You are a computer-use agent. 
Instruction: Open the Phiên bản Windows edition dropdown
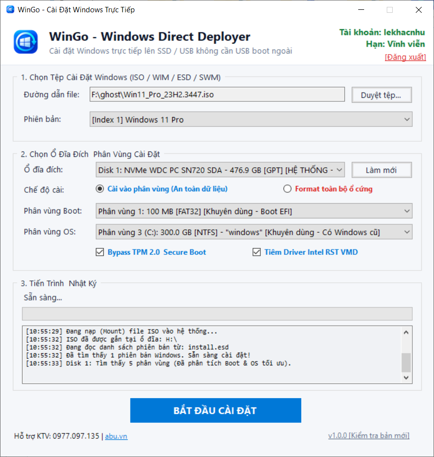[250, 120]
